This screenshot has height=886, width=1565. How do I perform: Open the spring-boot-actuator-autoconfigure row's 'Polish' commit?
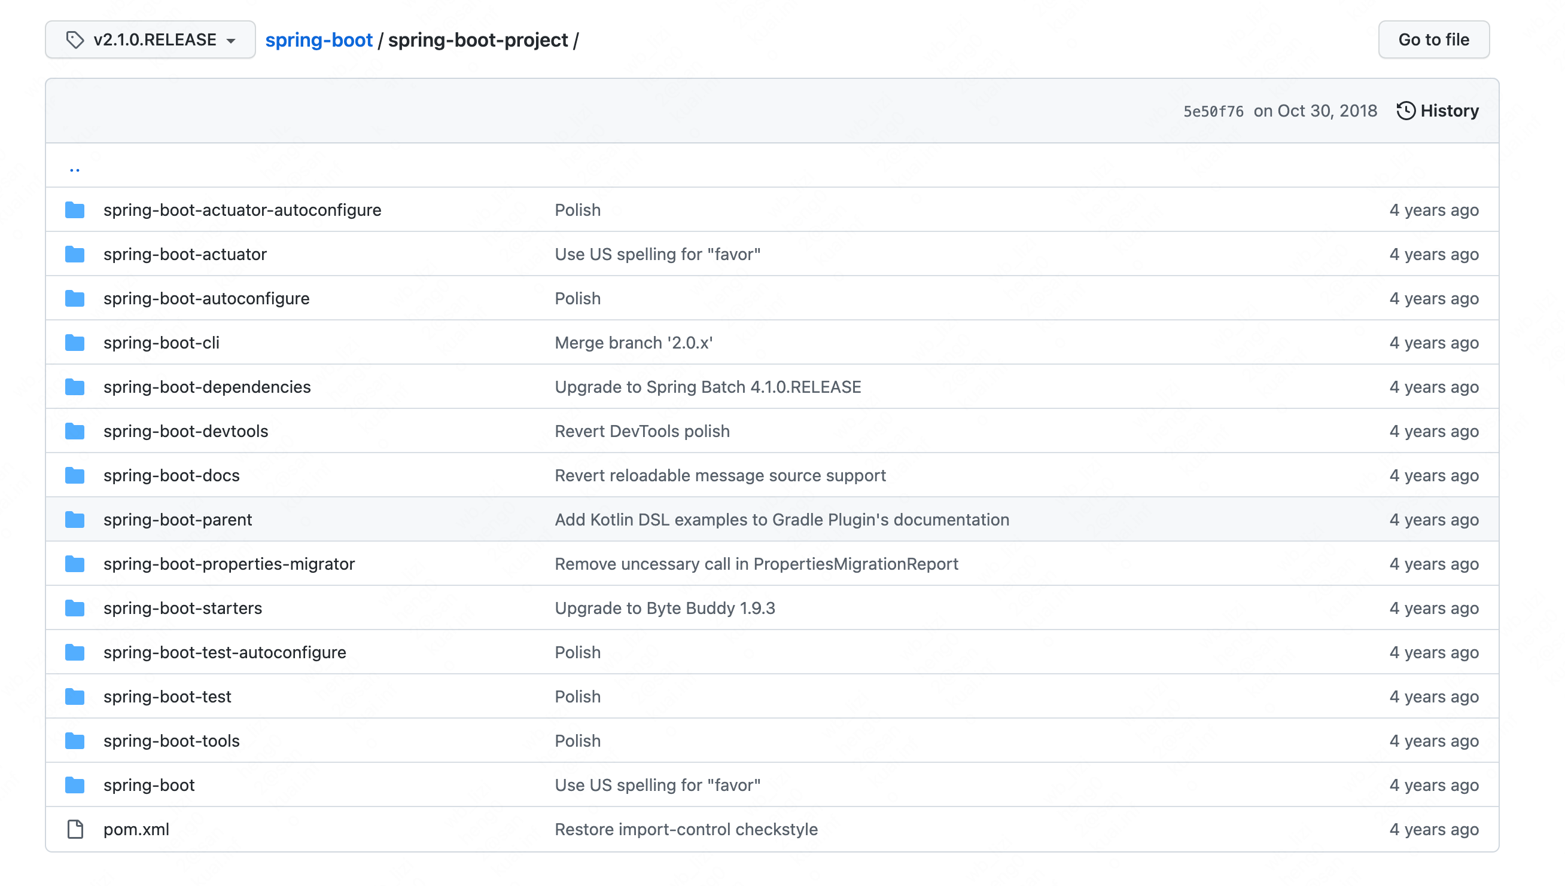click(577, 210)
